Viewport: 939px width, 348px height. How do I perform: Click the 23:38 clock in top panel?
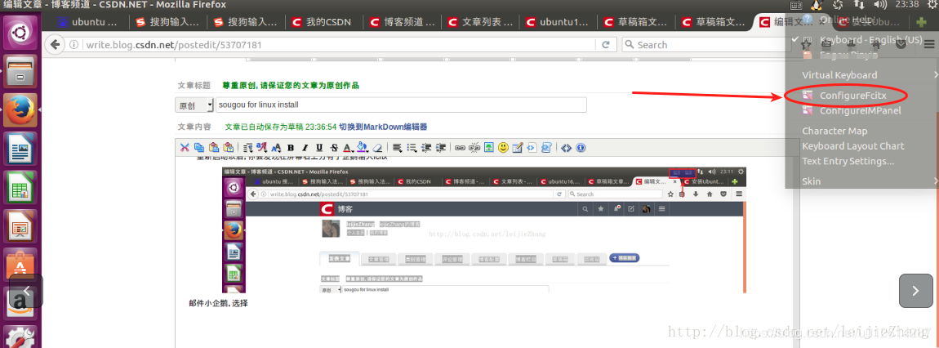[x=906, y=5]
